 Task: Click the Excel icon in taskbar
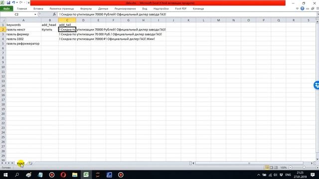pyautogui.click(x=86, y=175)
